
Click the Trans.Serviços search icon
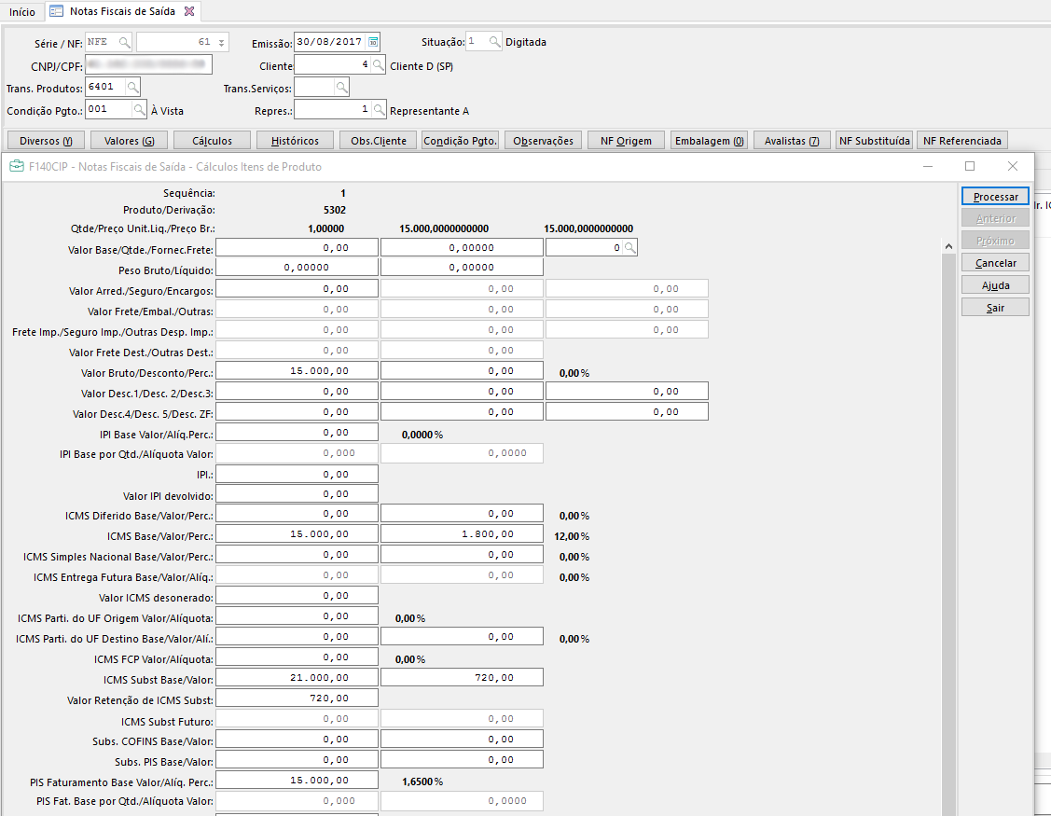(x=341, y=88)
